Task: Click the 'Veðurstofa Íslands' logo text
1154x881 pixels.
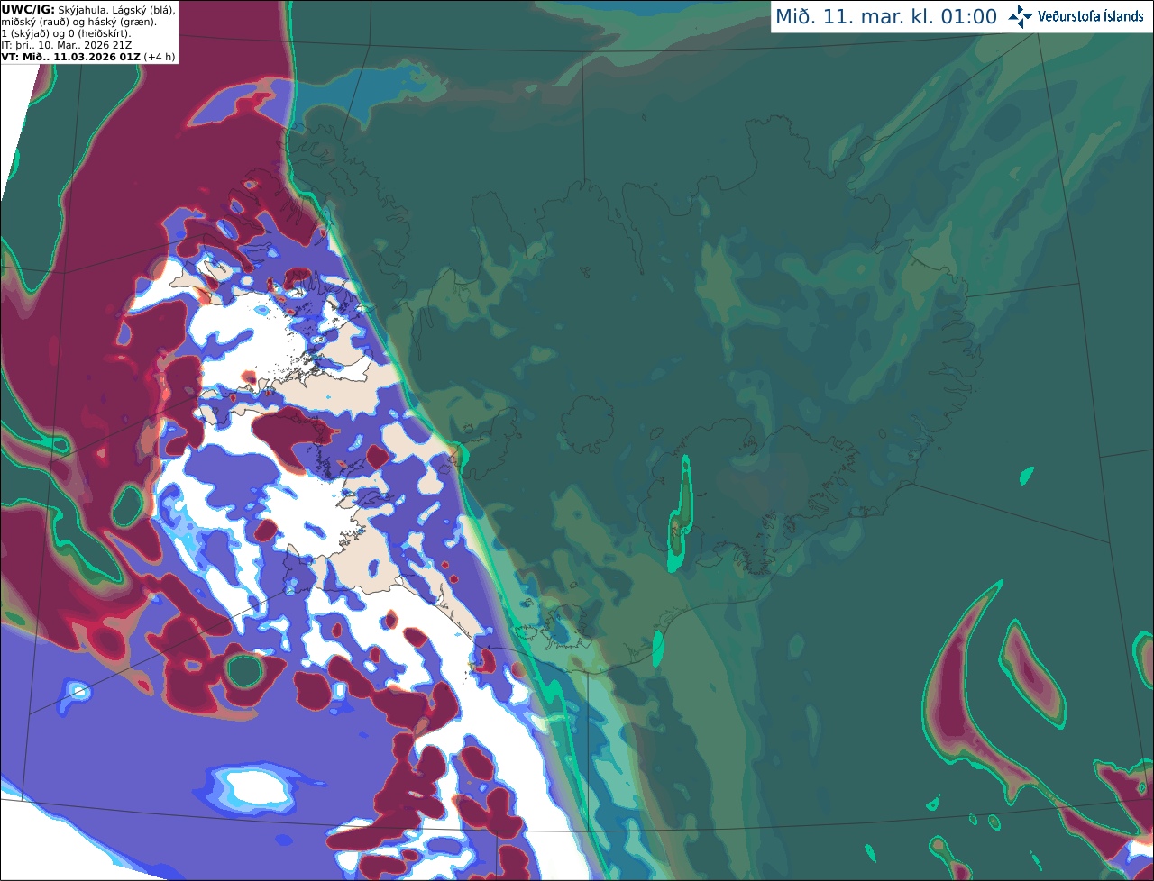Action: [1091, 16]
